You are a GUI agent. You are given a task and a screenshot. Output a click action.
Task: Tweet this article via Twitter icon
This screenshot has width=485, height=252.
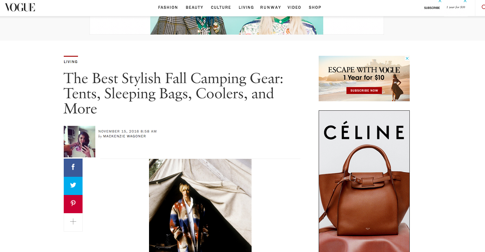click(x=73, y=186)
